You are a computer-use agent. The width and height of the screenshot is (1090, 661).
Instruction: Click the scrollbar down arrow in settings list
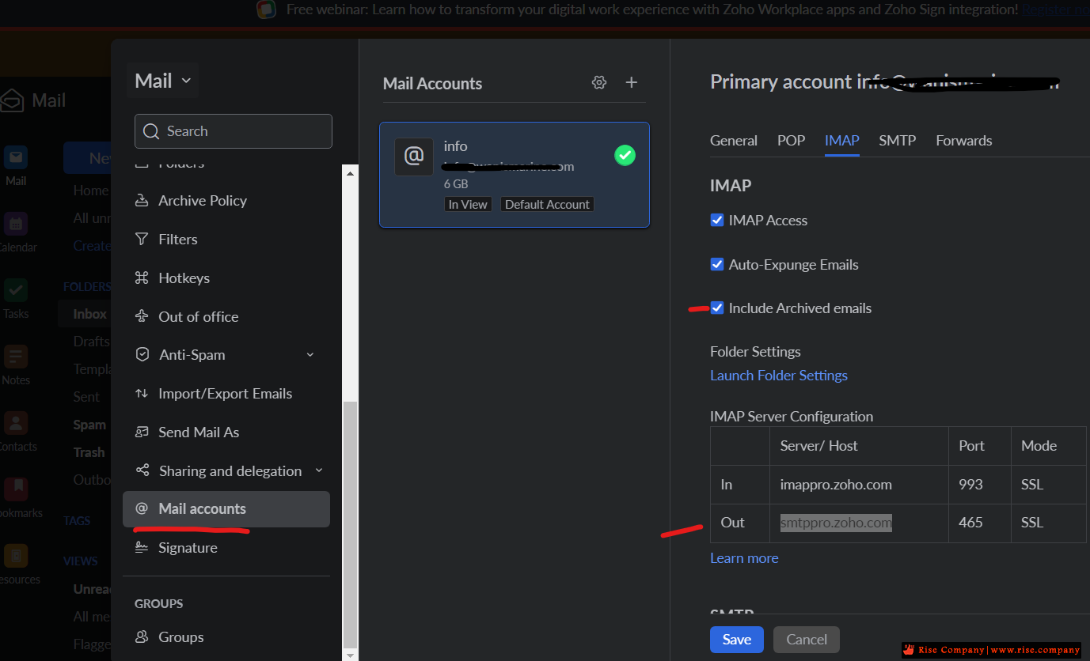[350, 654]
